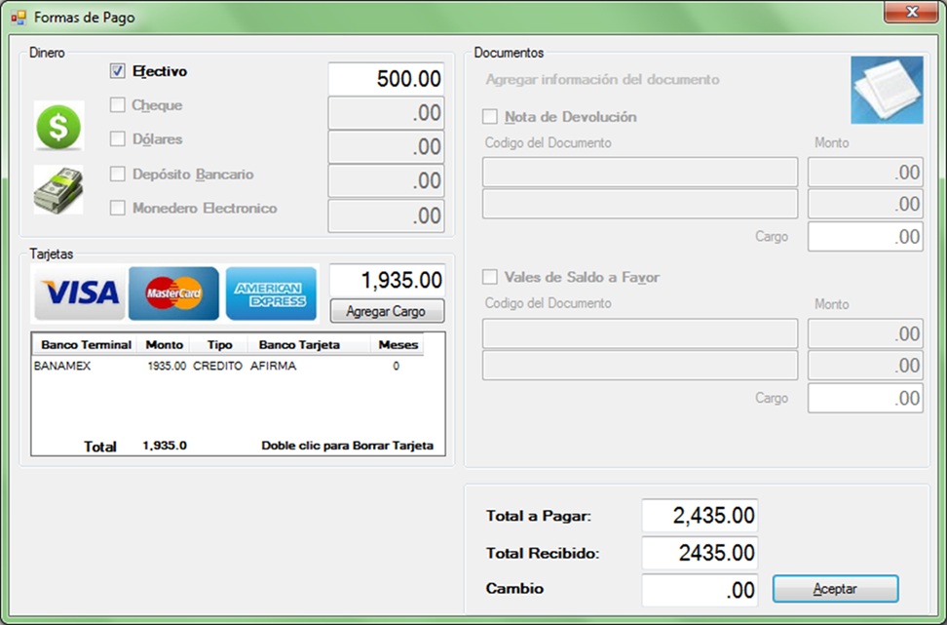
Task: Tick the Nota de Devolución checkbox
Action: (x=490, y=117)
